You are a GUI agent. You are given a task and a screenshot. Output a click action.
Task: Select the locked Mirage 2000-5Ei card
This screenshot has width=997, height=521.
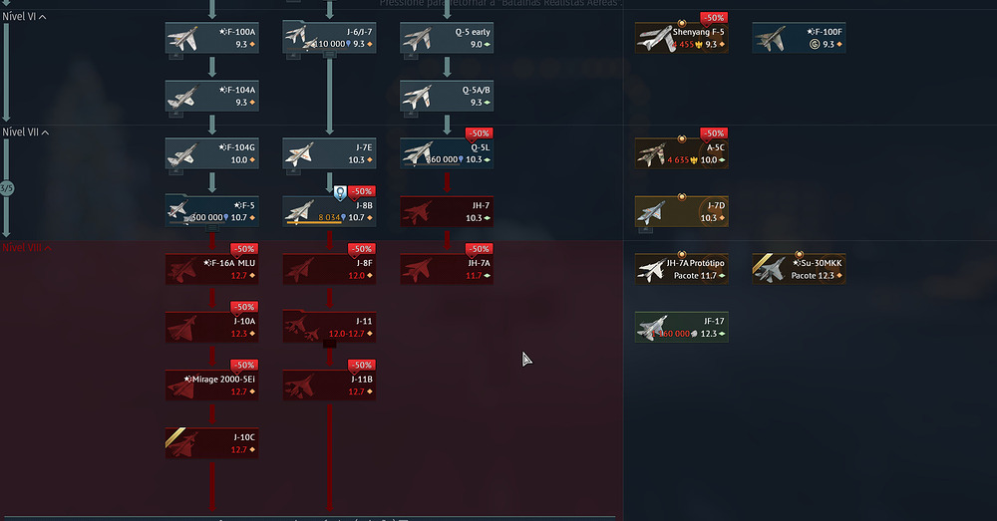point(211,386)
